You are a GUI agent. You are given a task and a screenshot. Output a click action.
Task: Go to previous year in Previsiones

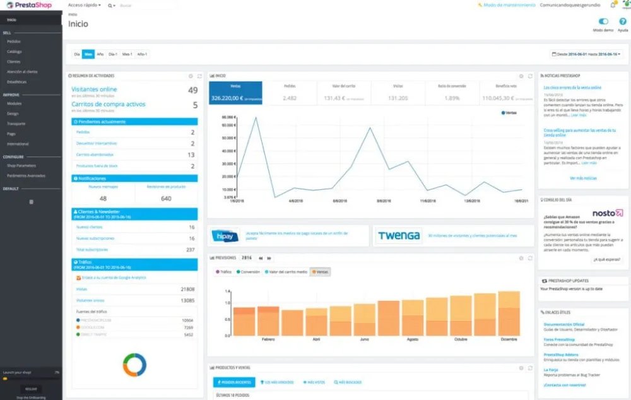tap(261, 258)
